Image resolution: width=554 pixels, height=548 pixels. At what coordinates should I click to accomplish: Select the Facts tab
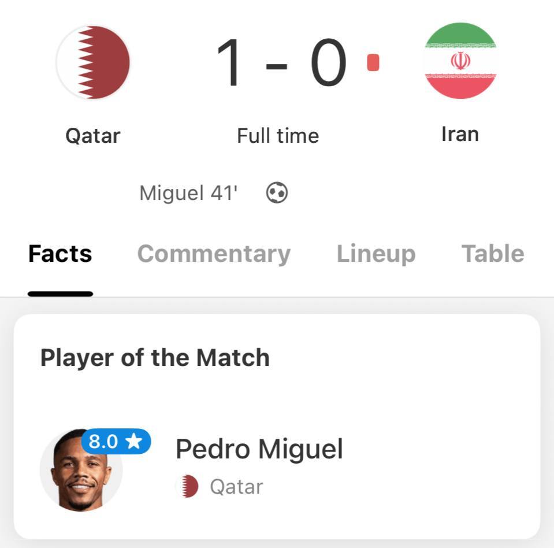tap(60, 253)
